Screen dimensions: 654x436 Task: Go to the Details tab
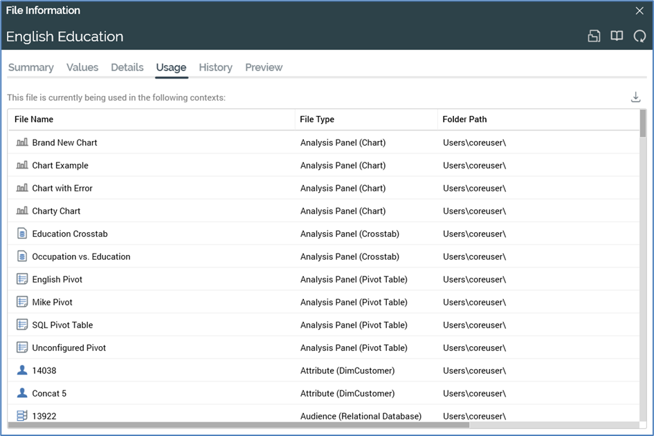click(127, 67)
